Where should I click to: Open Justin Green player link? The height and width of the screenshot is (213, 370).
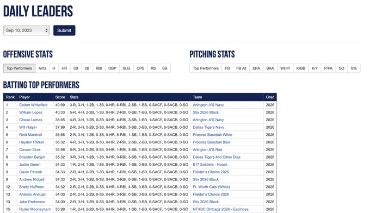pos(30,165)
